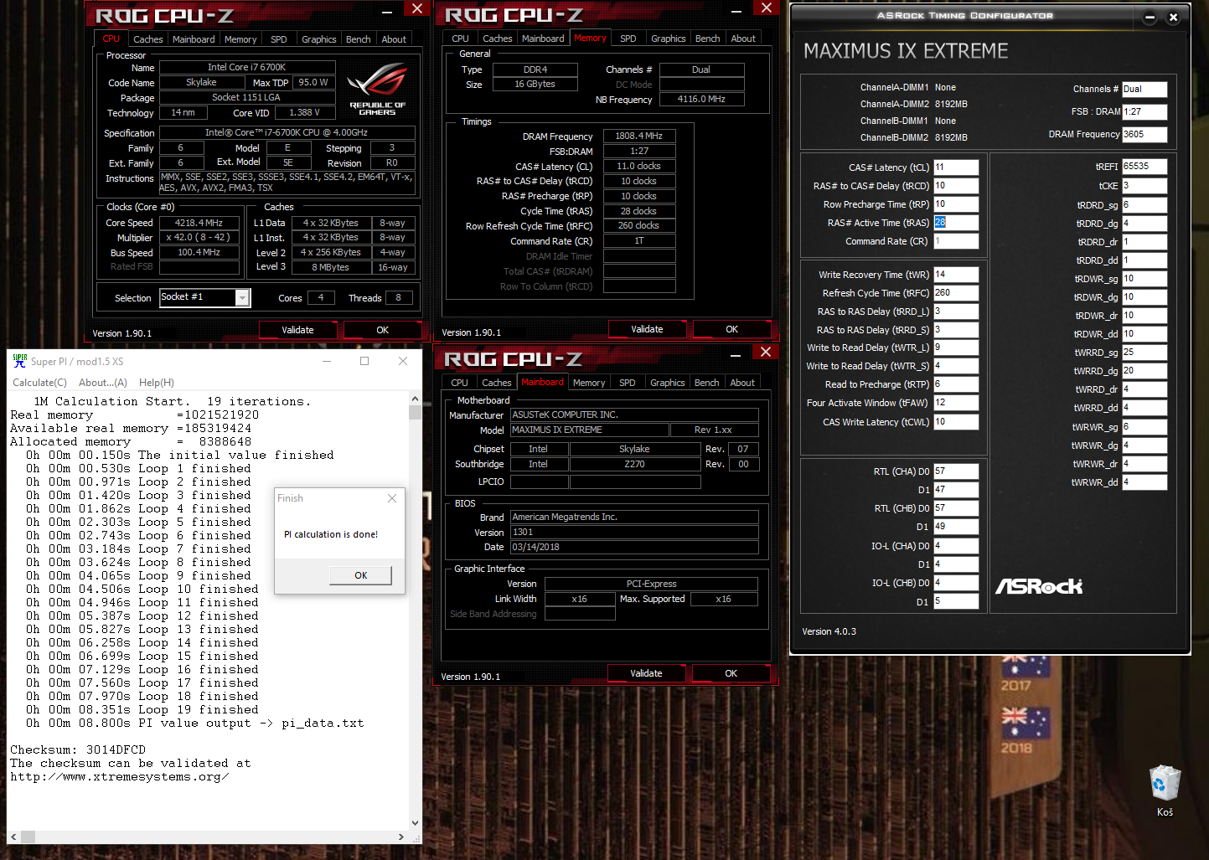The height and width of the screenshot is (860, 1209).
Task: Open the Calculate(C) menu
Action: (x=39, y=383)
